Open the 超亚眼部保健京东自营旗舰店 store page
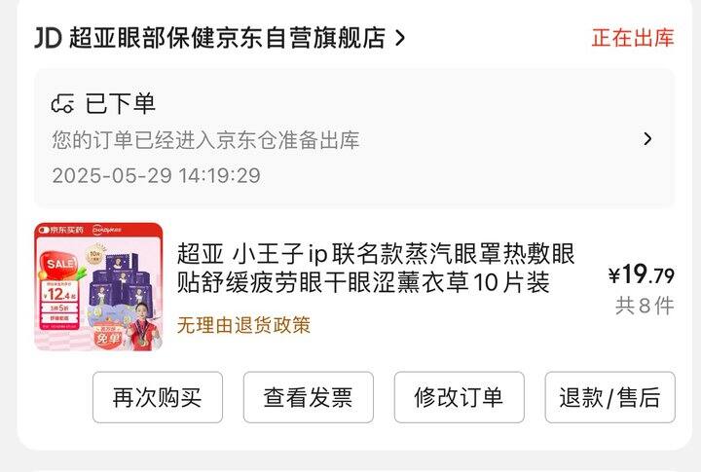This screenshot has height=472, width=701. tap(228, 38)
